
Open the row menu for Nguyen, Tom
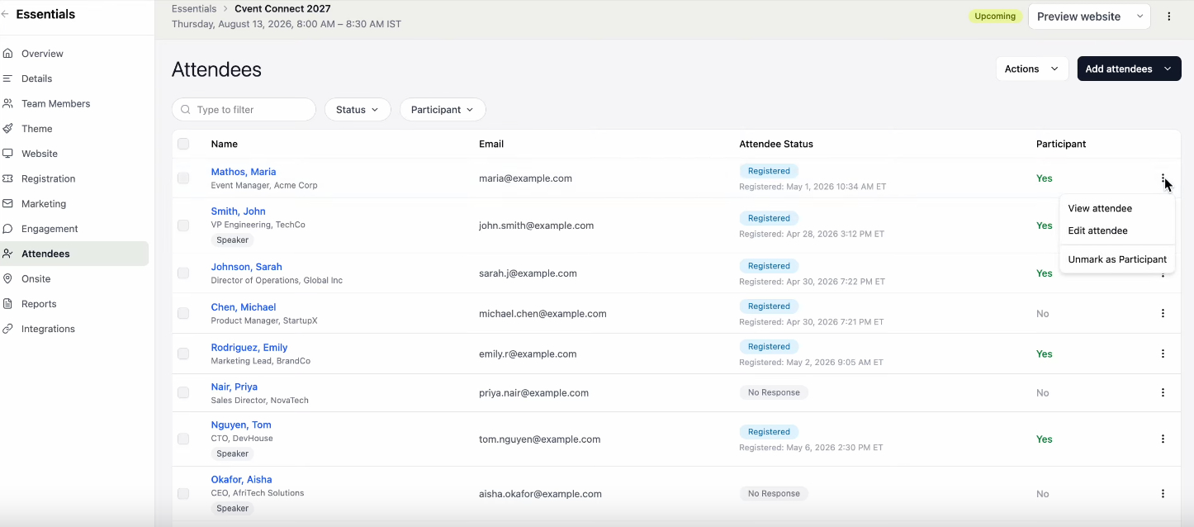pos(1163,439)
